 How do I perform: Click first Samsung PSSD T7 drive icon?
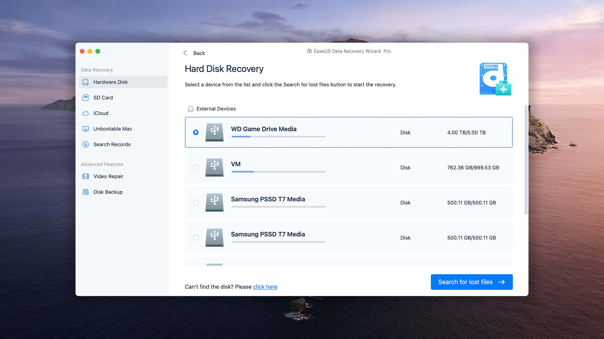pyautogui.click(x=214, y=202)
